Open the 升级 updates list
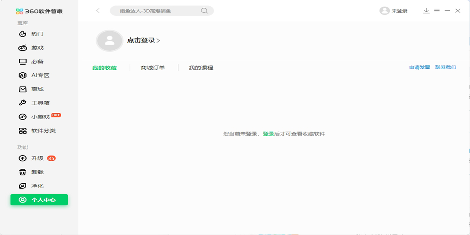470x235 pixels. (37, 159)
